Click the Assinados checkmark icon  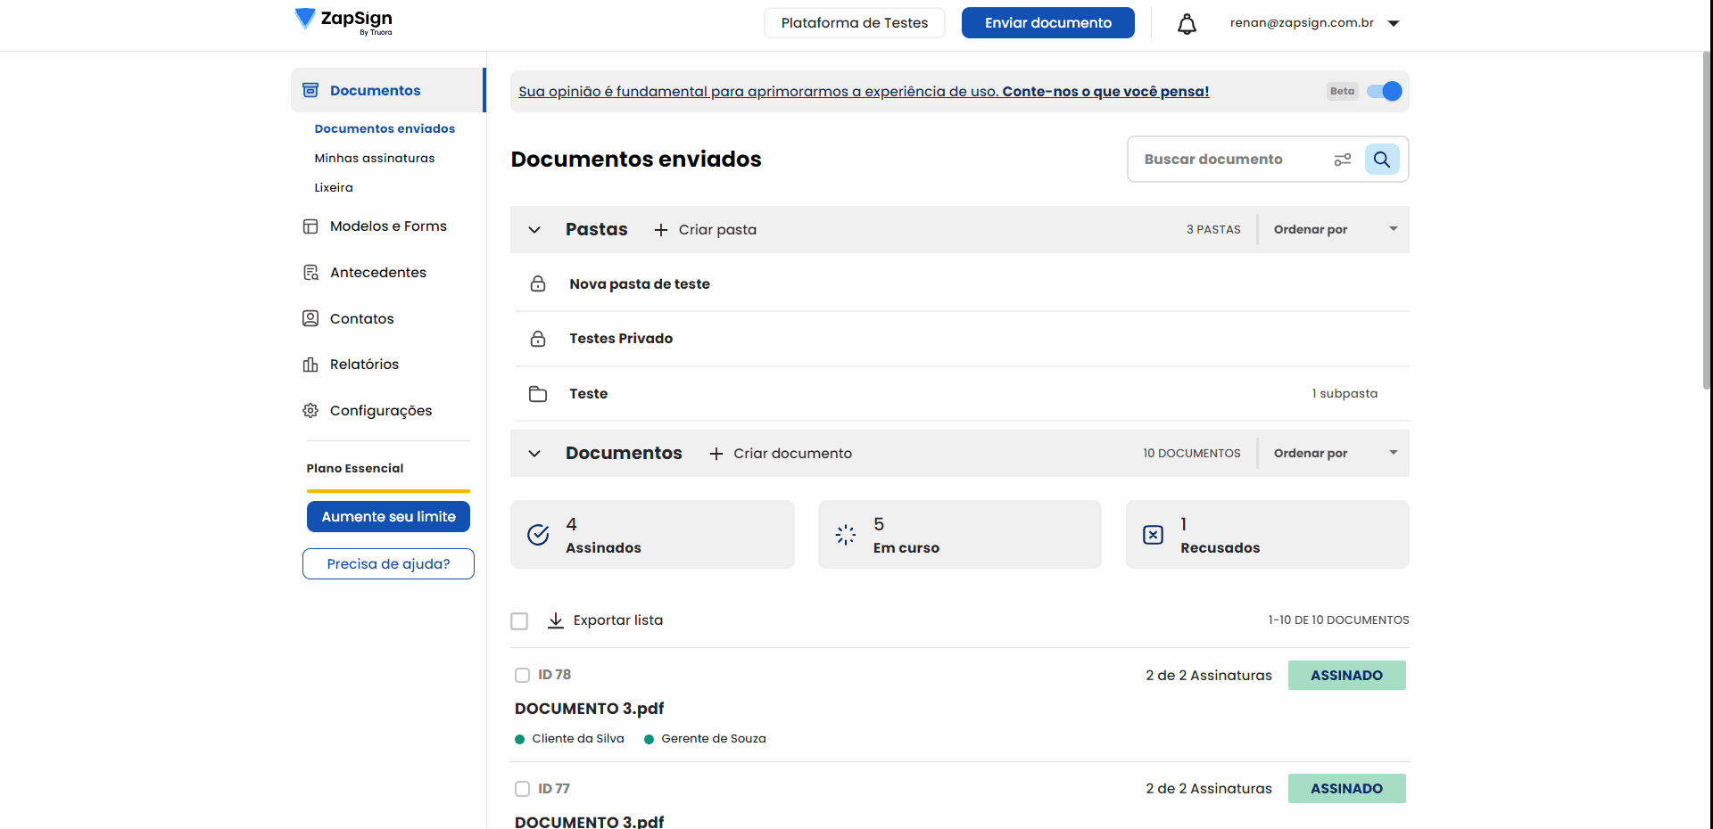pyautogui.click(x=538, y=535)
